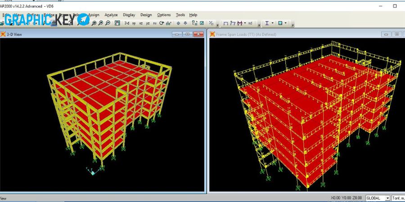Viewport: 405px width, 202px height.
Task: Open the Tools menu
Action: click(180, 15)
